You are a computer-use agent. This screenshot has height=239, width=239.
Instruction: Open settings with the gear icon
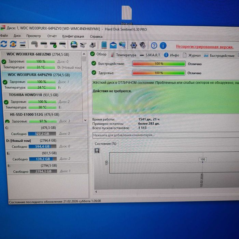click(134, 45)
